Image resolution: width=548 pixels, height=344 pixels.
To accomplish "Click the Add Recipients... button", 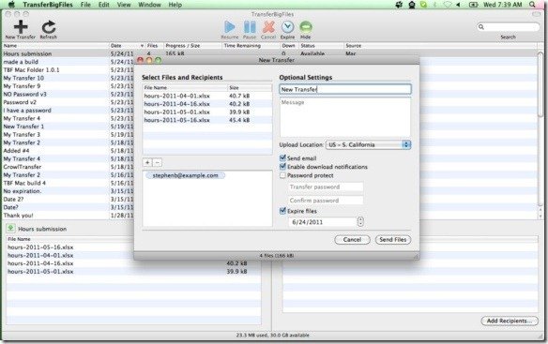I will 510,321.
